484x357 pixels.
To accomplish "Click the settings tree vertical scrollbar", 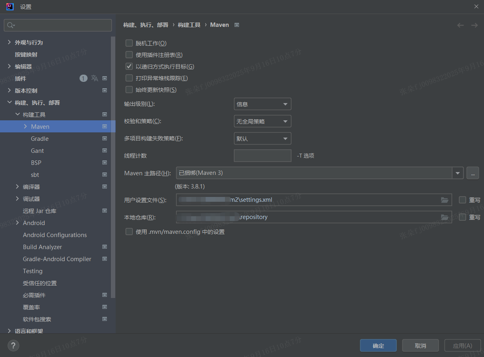I will pos(113,166).
